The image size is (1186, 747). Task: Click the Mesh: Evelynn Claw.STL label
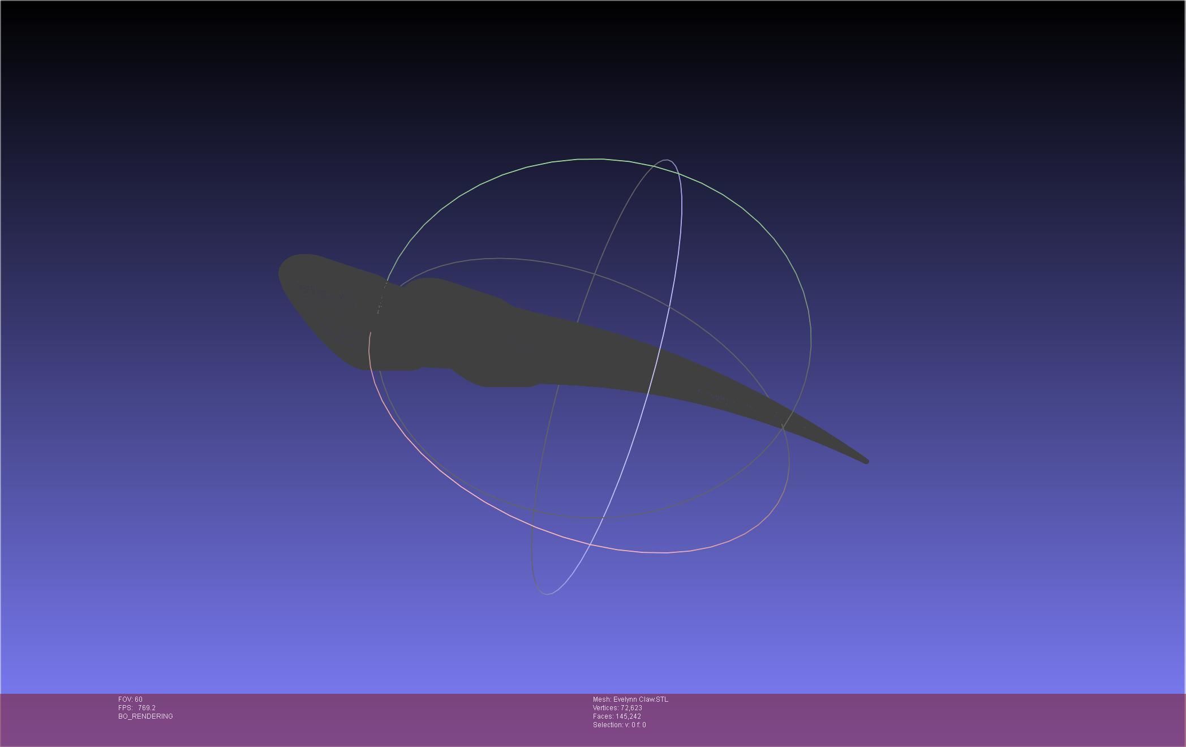(x=630, y=699)
